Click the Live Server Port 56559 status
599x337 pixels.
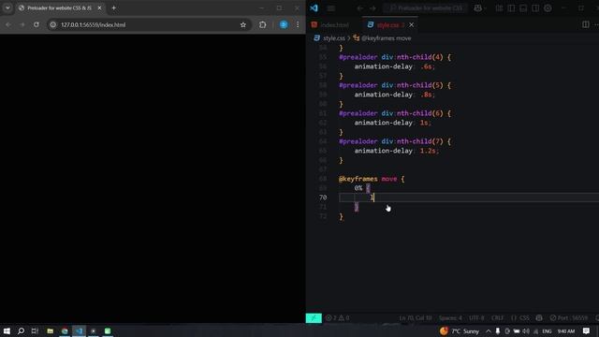(569, 318)
